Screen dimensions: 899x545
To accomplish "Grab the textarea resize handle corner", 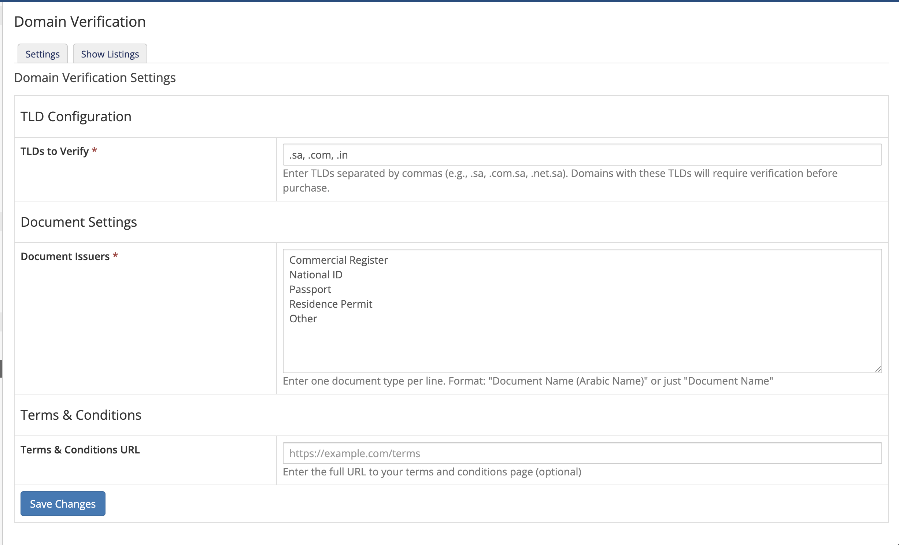I will pyautogui.click(x=878, y=369).
